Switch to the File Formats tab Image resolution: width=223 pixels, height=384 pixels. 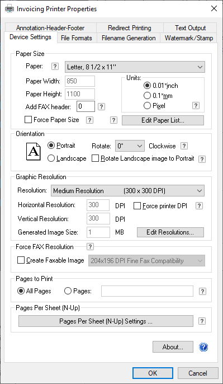[77, 38]
